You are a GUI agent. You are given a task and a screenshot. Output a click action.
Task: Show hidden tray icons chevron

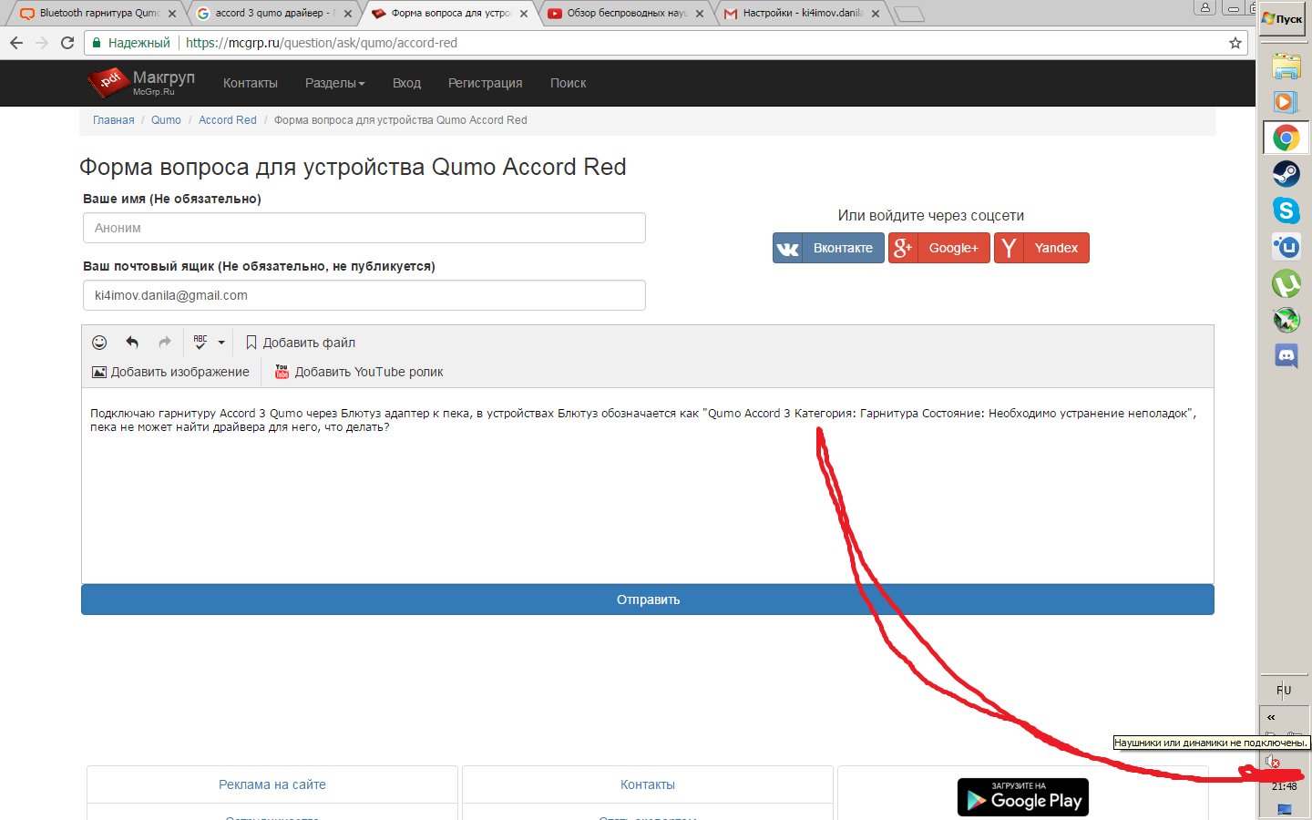[1271, 717]
